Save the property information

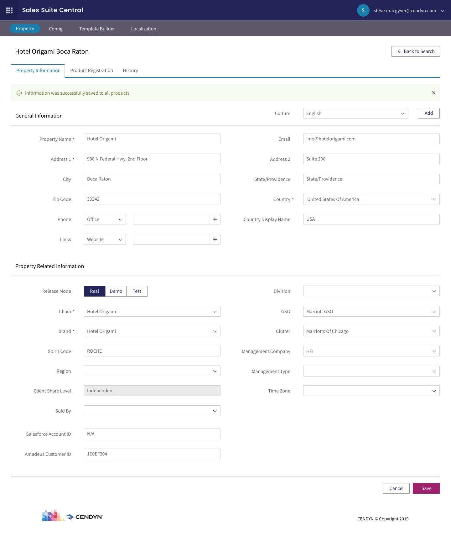426,488
